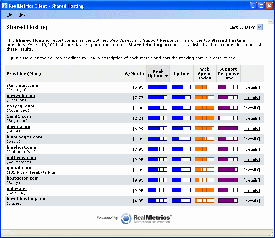The height and width of the screenshot is (238, 275).
Task: Open the bluehost.com provider link
Action: click(21, 147)
